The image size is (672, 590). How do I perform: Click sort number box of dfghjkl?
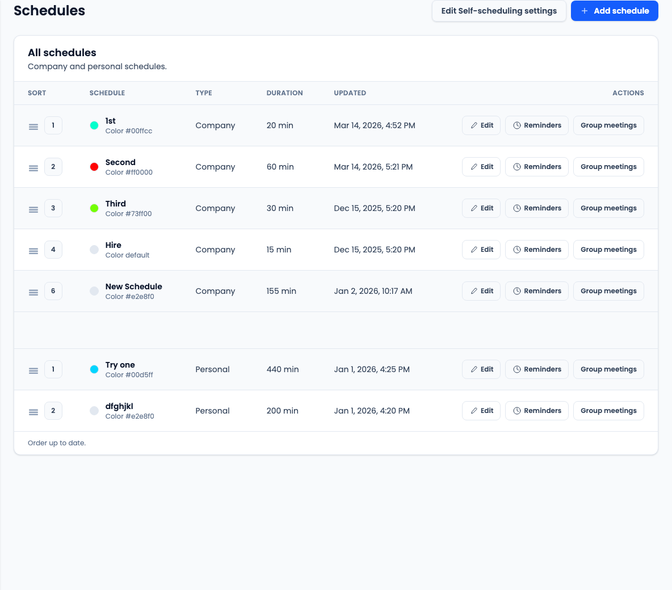click(x=53, y=411)
